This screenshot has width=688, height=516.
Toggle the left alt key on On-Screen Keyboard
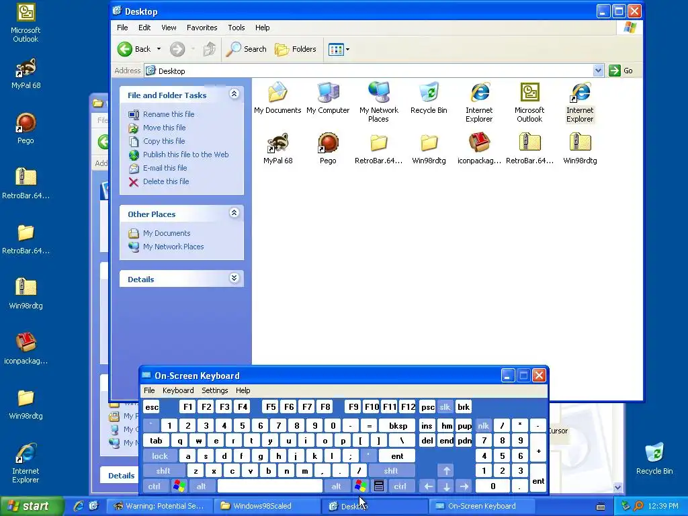pyautogui.click(x=202, y=486)
